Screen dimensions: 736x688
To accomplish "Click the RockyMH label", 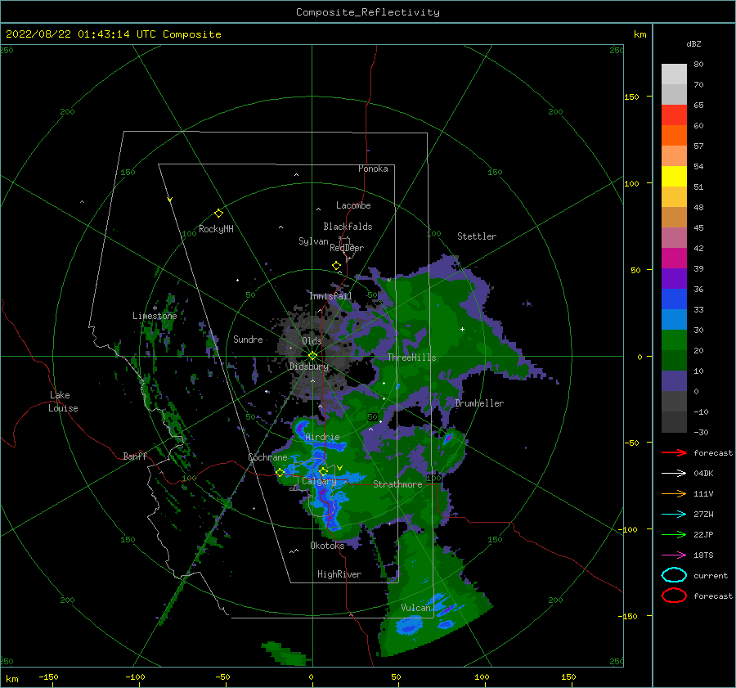I will pos(216,229).
